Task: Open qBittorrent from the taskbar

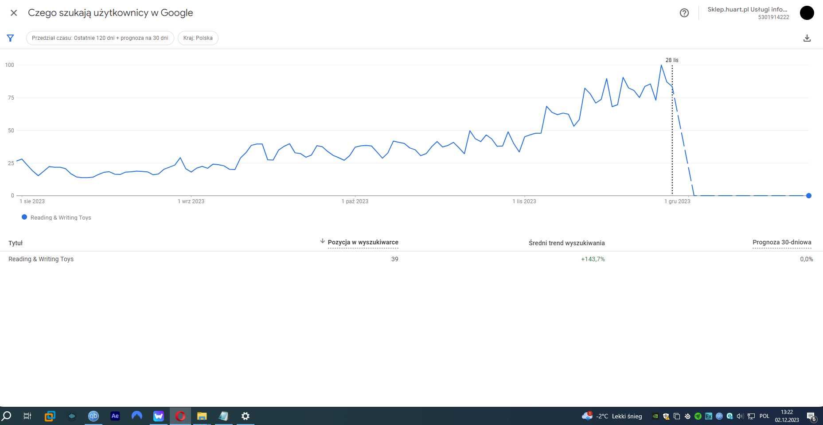Action: point(93,416)
